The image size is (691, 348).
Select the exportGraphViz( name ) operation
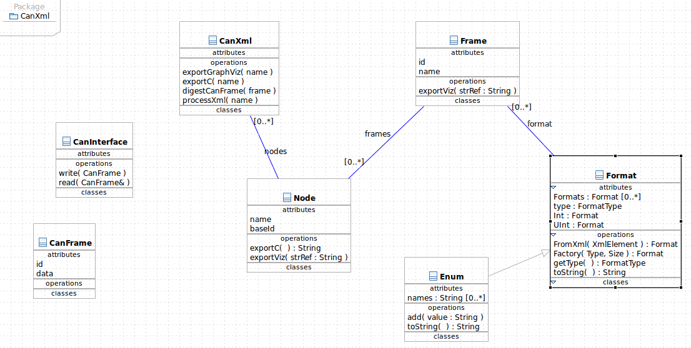[227, 72]
